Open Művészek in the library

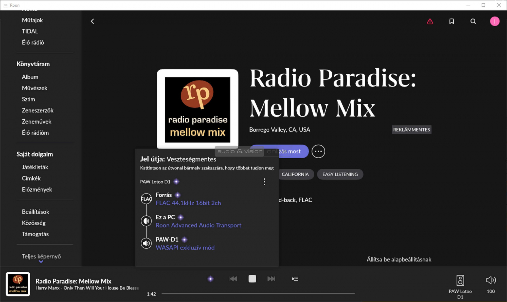(x=34, y=88)
